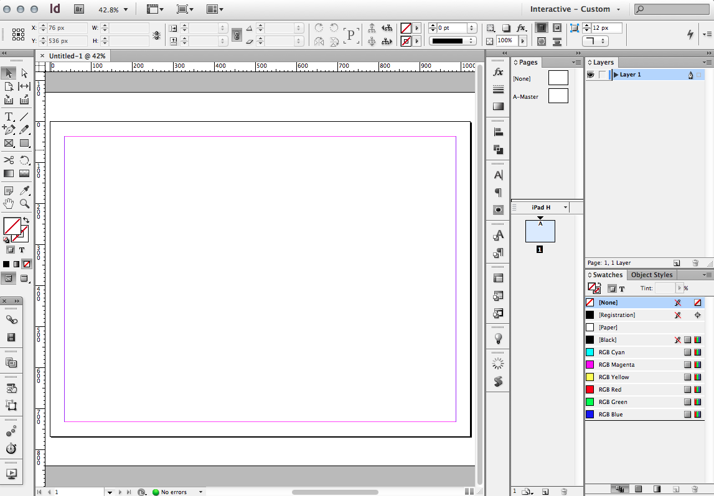Open the Paragraph panel pilcrow icon

[x=498, y=192]
